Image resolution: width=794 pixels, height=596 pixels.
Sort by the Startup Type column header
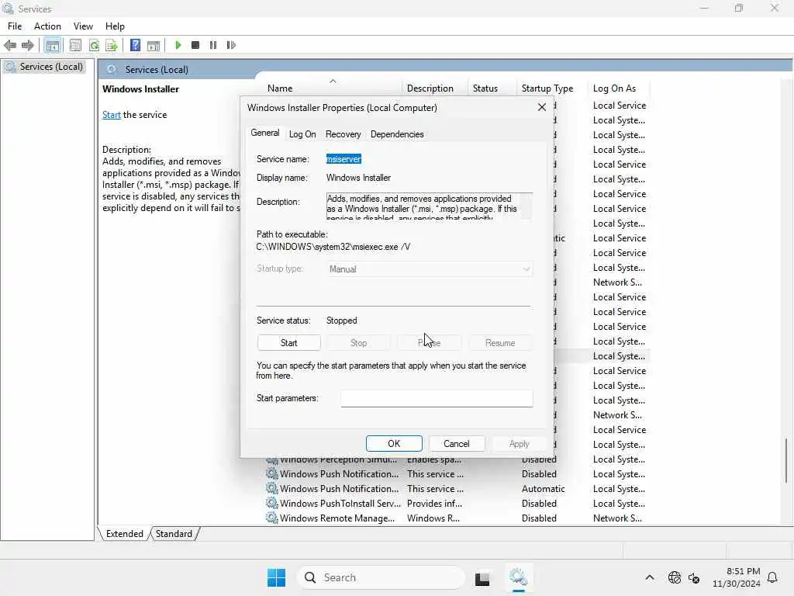[551, 88]
